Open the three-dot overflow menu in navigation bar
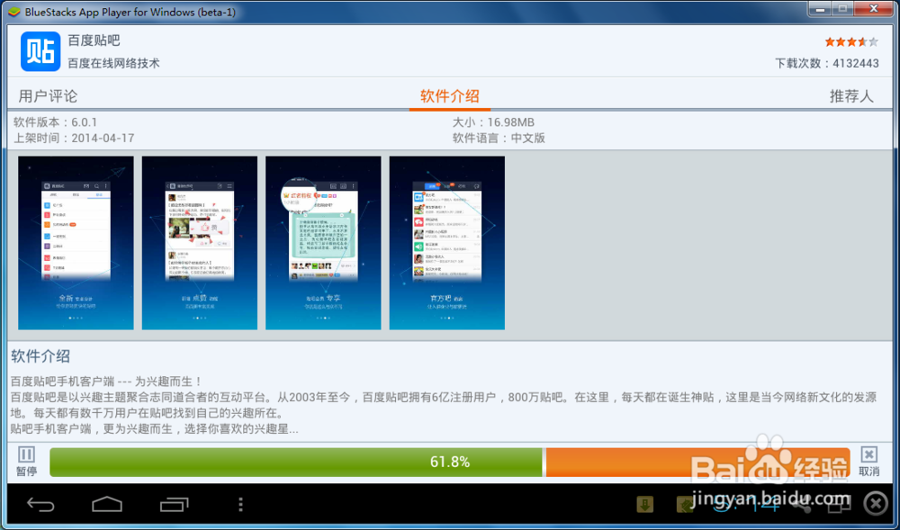Image resolution: width=900 pixels, height=530 pixels. [240, 505]
